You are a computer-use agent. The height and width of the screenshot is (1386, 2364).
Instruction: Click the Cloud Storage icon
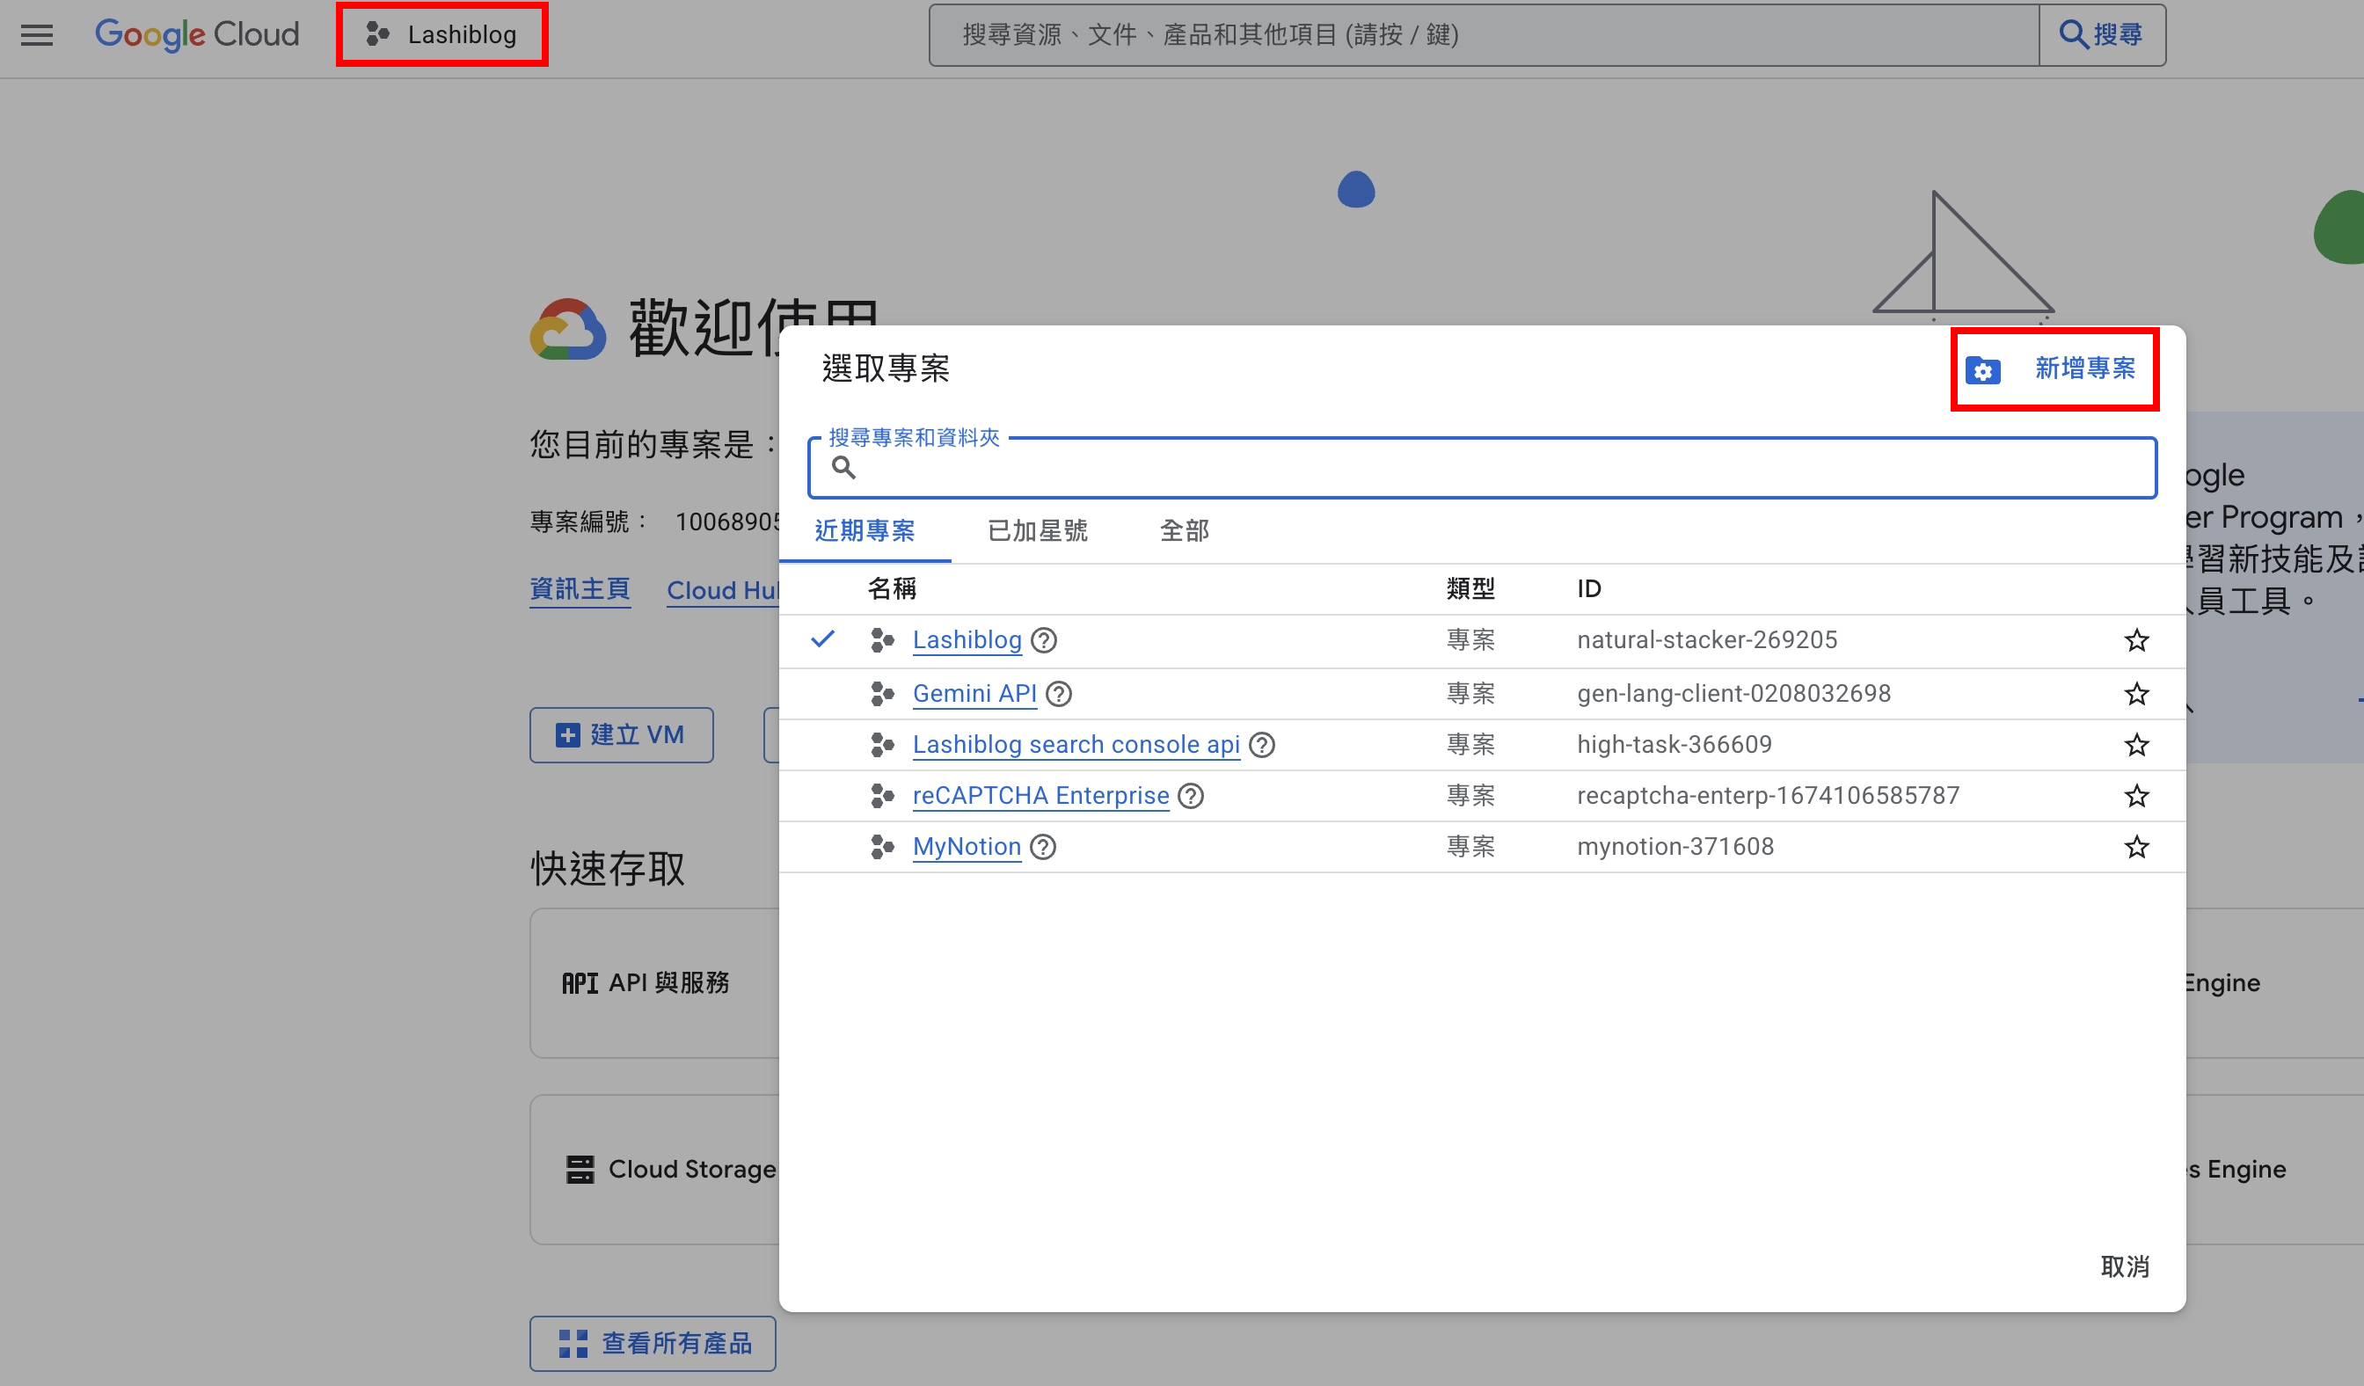(580, 1169)
